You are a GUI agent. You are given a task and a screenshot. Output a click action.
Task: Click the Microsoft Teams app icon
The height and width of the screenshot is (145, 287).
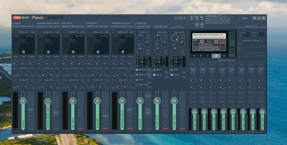click(137, 75)
